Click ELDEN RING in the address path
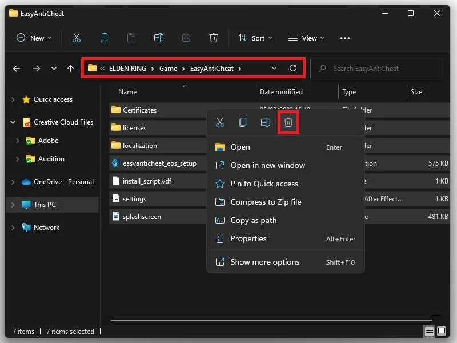Viewport: 457px width, 343px height. tap(127, 69)
